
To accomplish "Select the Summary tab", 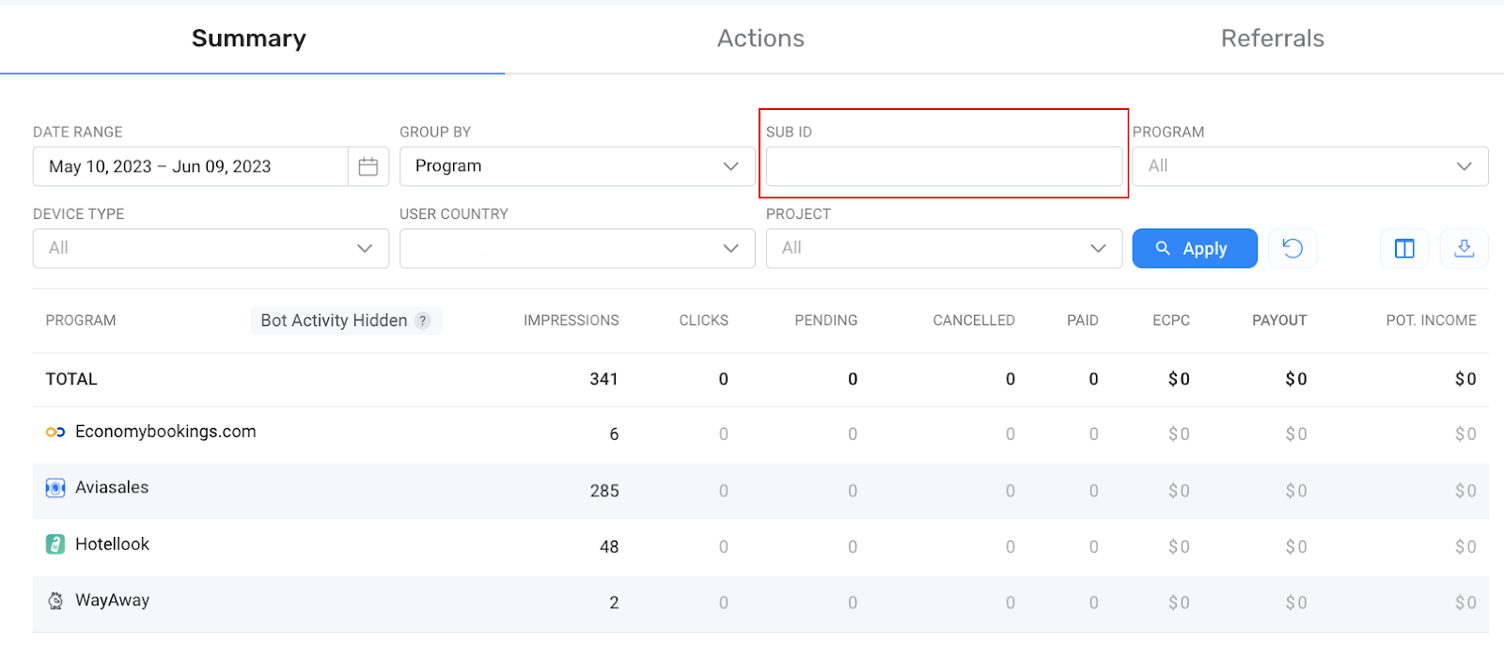I will 249,39.
